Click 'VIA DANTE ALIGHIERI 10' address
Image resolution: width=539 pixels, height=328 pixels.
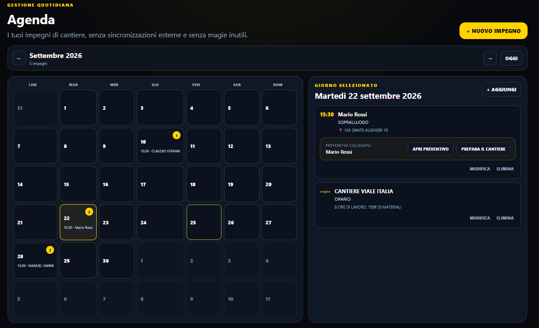pyautogui.click(x=366, y=130)
